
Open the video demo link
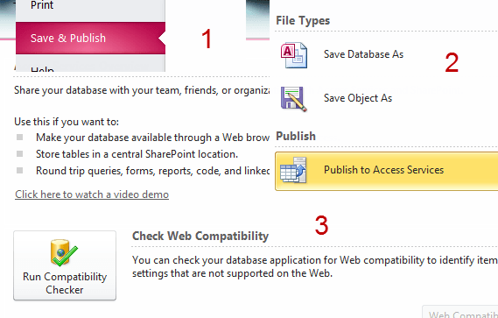pos(92,194)
